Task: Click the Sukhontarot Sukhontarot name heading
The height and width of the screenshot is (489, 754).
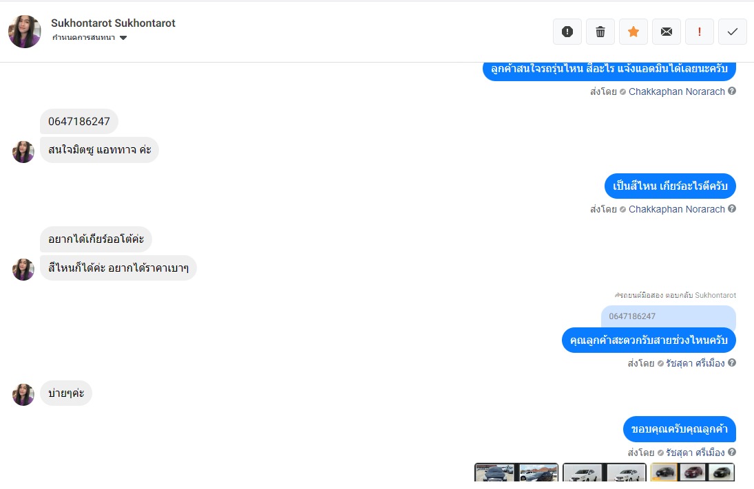Action: click(x=113, y=23)
